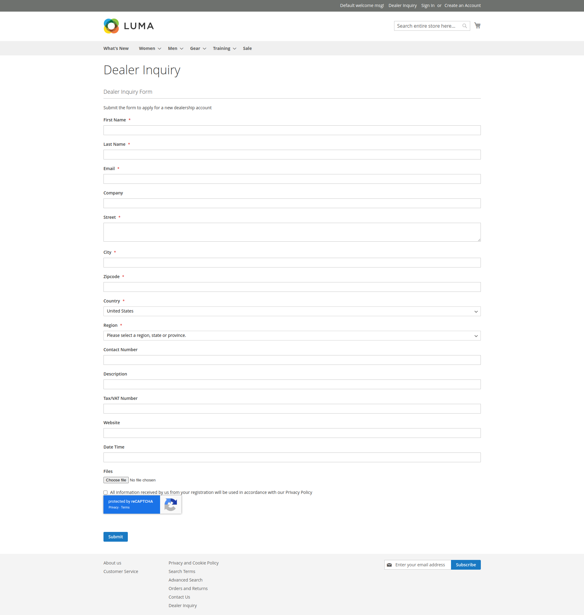Click Sign In link
The image size is (584, 615).
[x=428, y=5]
